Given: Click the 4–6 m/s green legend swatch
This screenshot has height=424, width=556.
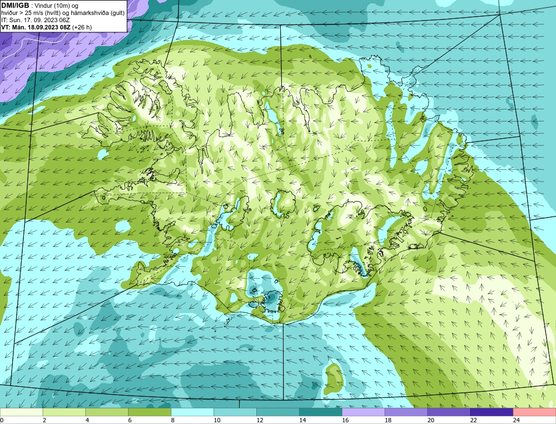Looking at the screenshot, I should pyautogui.click(x=107, y=412).
